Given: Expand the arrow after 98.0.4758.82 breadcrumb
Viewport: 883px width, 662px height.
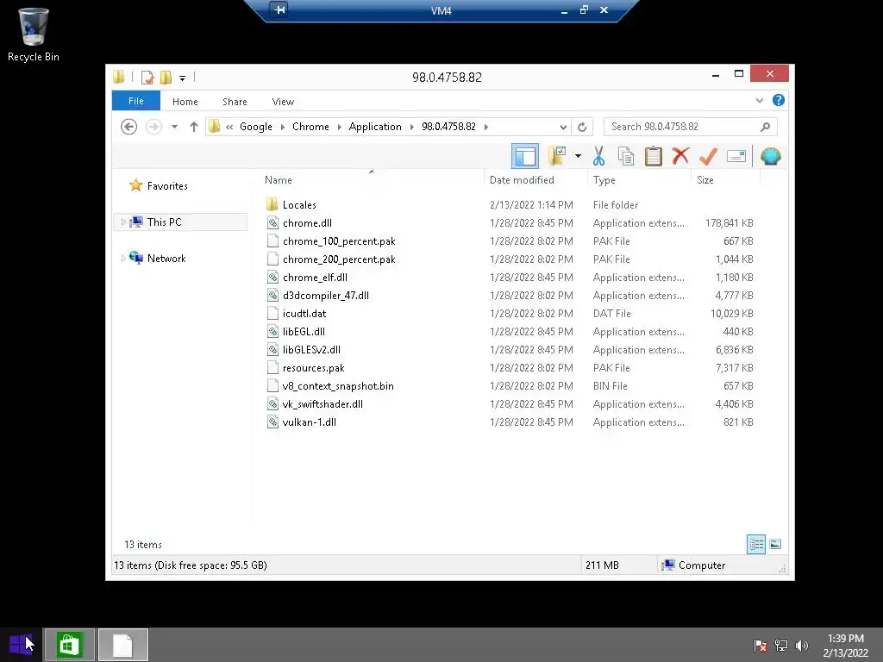Looking at the screenshot, I should click(x=486, y=127).
